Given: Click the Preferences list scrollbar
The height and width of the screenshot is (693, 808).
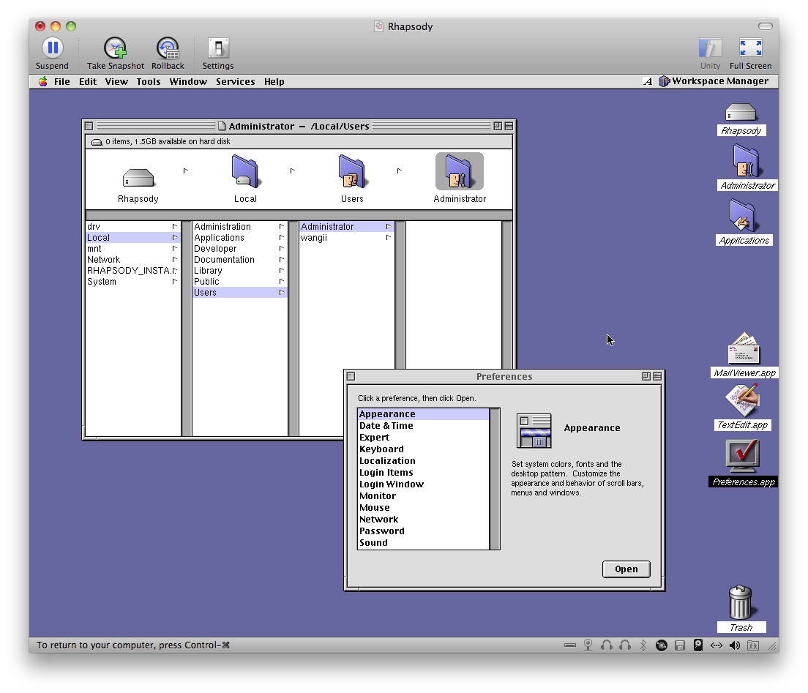Looking at the screenshot, I should tap(495, 479).
